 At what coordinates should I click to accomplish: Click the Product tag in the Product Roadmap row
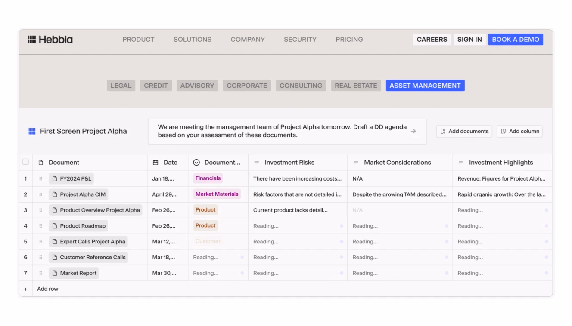point(205,225)
